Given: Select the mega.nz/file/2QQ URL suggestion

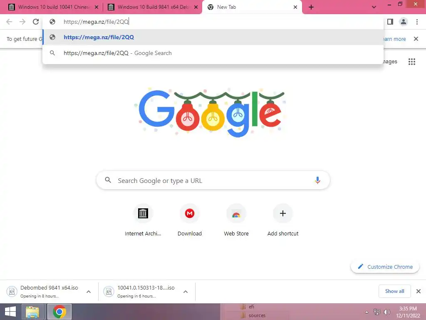Looking at the screenshot, I should click(x=213, y=37).
